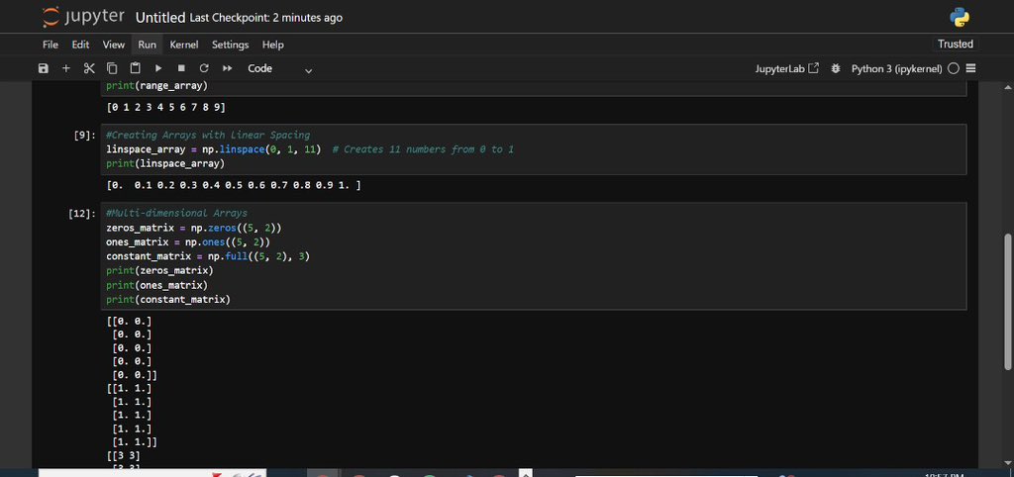Open the File menu

tap(50, 45)
